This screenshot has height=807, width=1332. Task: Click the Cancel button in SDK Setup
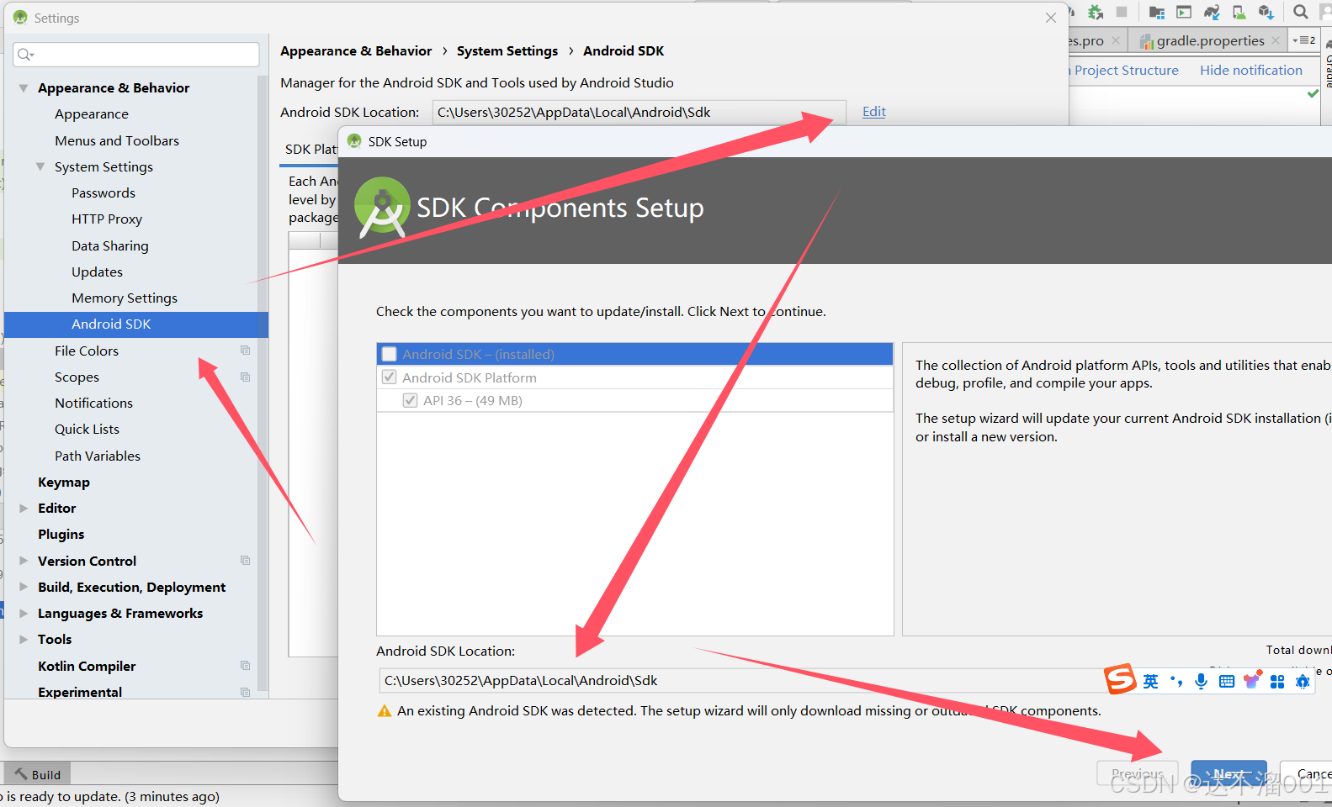pos(1307,773)
